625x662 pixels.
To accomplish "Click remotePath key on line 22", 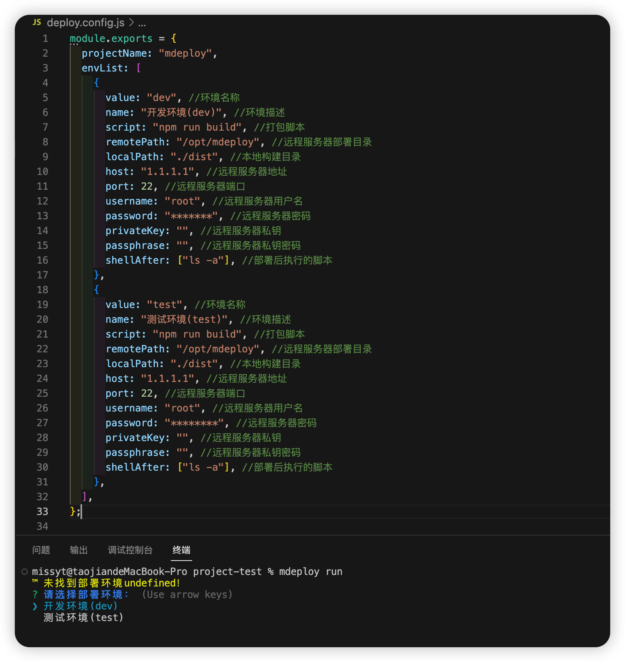I will tap(135, 349).
